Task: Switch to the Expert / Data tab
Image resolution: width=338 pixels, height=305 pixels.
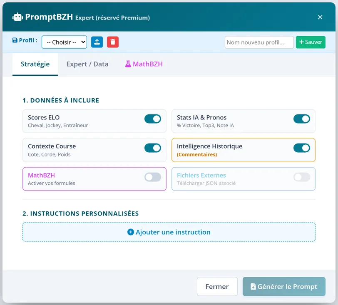Action: pos(87,64)
